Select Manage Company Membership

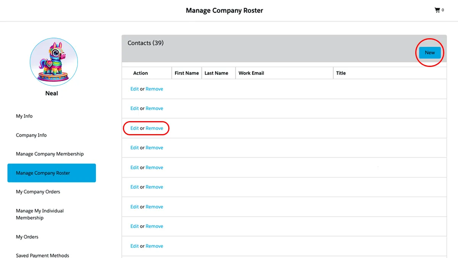(x=50, y=154)
